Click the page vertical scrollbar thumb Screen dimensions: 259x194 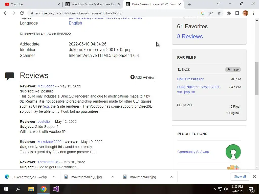click(257, 78)
